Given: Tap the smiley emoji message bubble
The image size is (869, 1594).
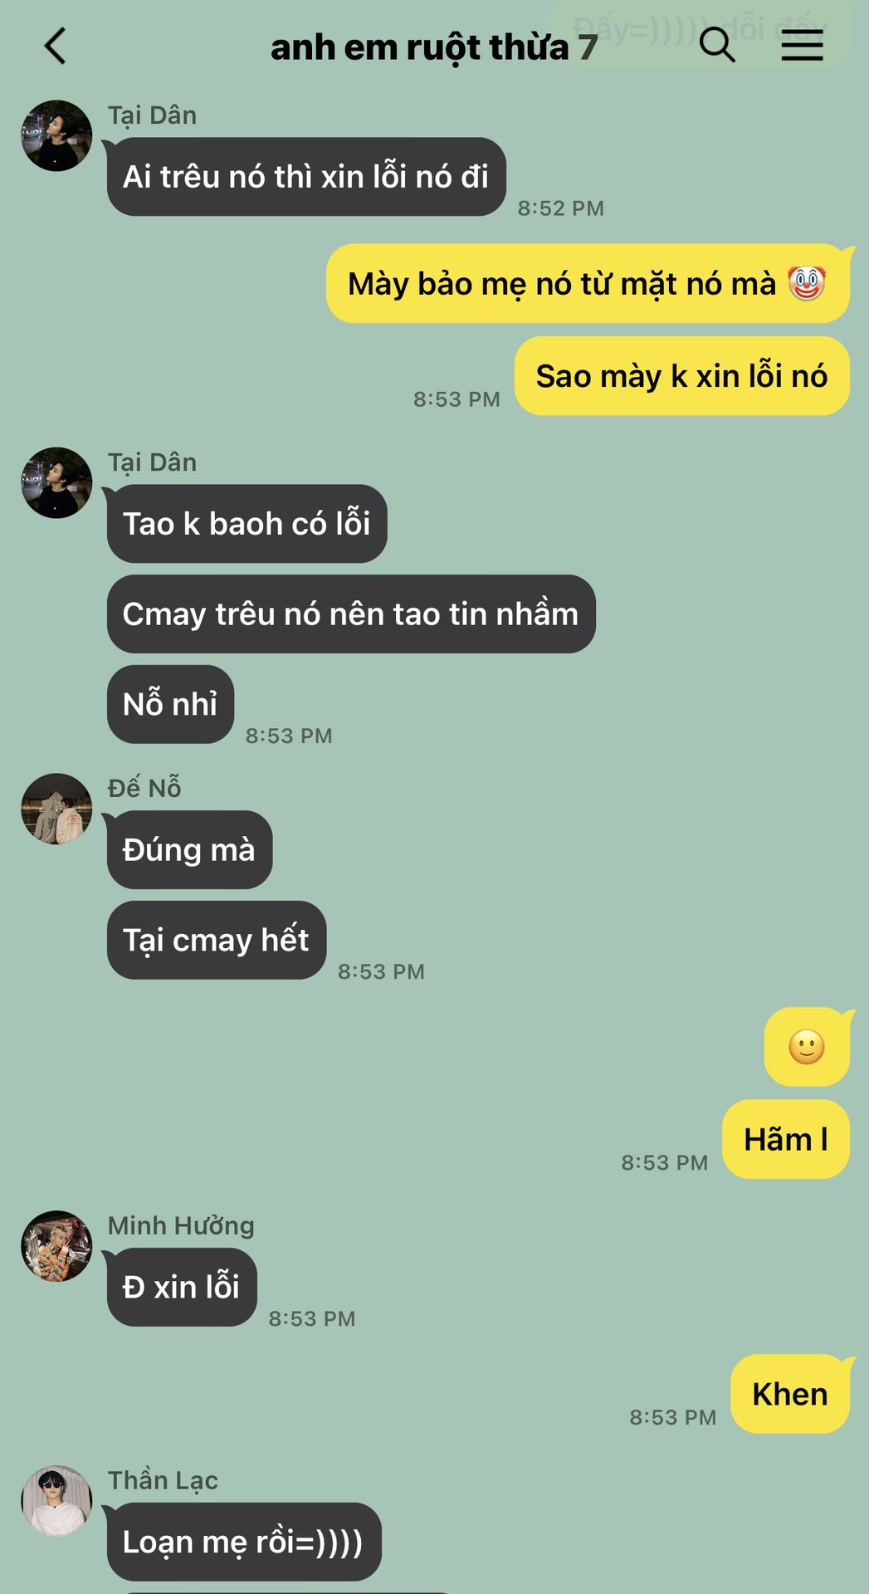Looking at the screenshot, I should pyautogui.click(x=807, y=1047).
